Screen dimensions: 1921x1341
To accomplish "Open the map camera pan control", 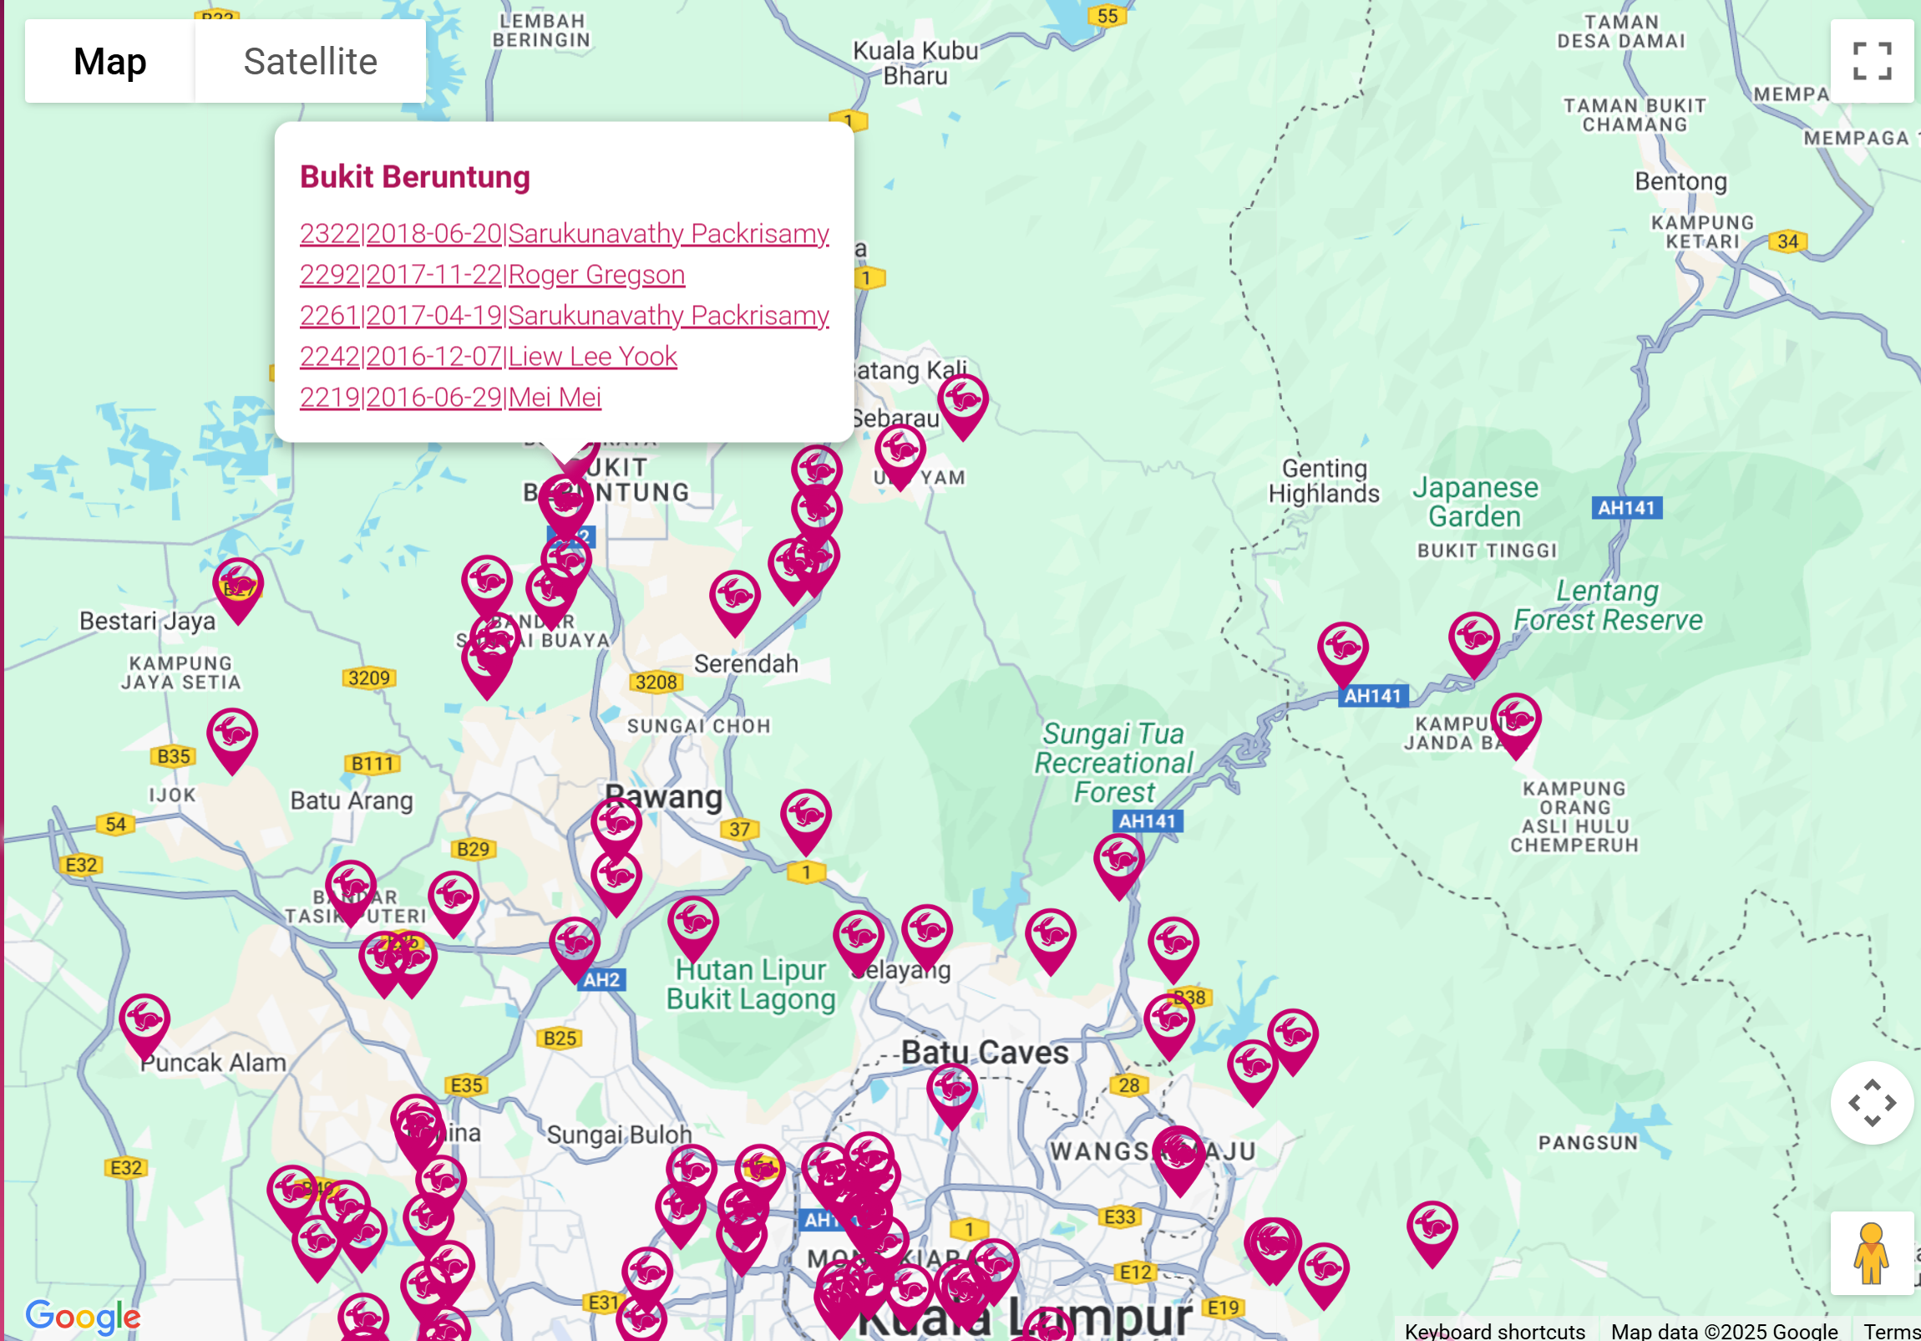I will click(1871, 1102).
